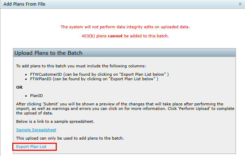Viewport: 245px width, 156px height.
Task: Click the sentence introducing the sample spreadsheet
Action: click(55, 121)
